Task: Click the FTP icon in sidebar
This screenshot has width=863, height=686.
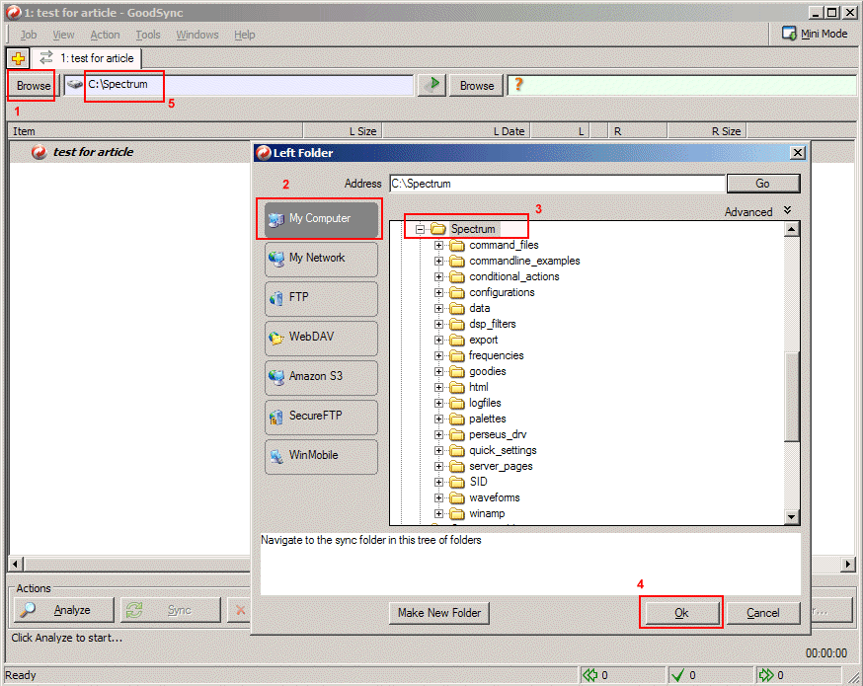Action: pyautogui.click(x=276, y=298)
